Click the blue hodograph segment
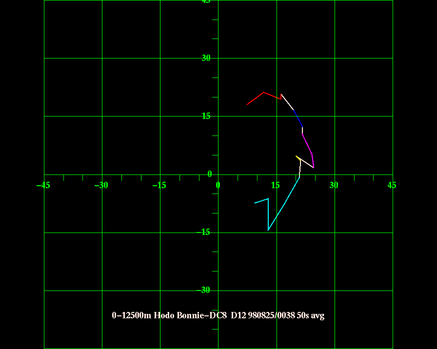Screen dimensions: 437x349 pyautogui.click(x=298, y=118)
